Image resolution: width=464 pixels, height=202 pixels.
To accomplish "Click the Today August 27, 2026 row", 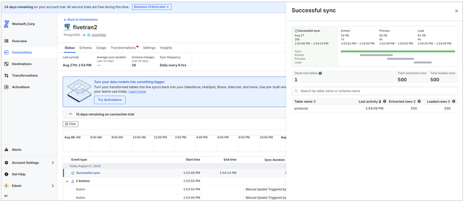I will pos(174,166).
